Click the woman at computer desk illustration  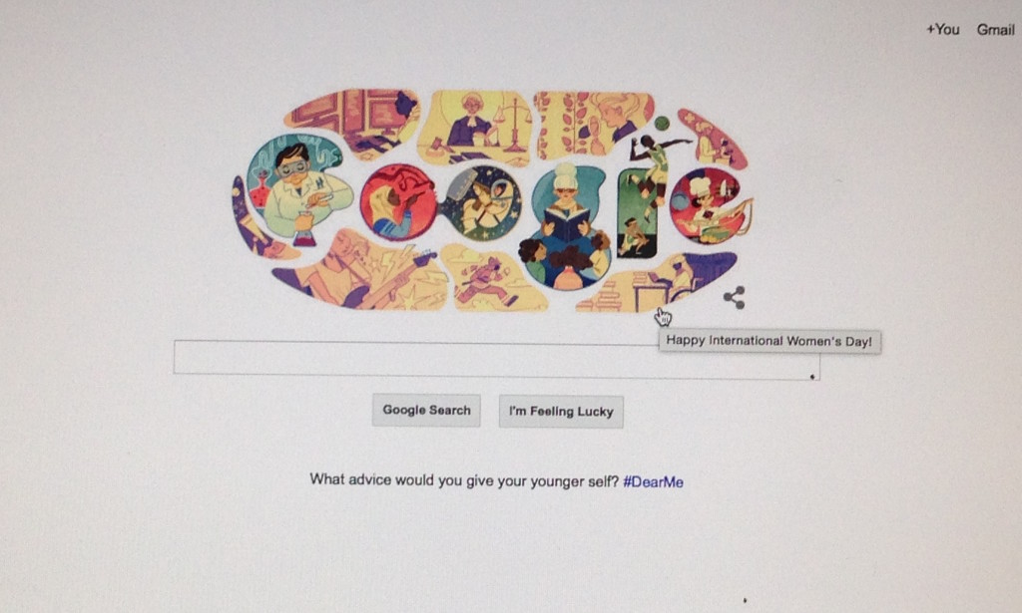point(355,122)
